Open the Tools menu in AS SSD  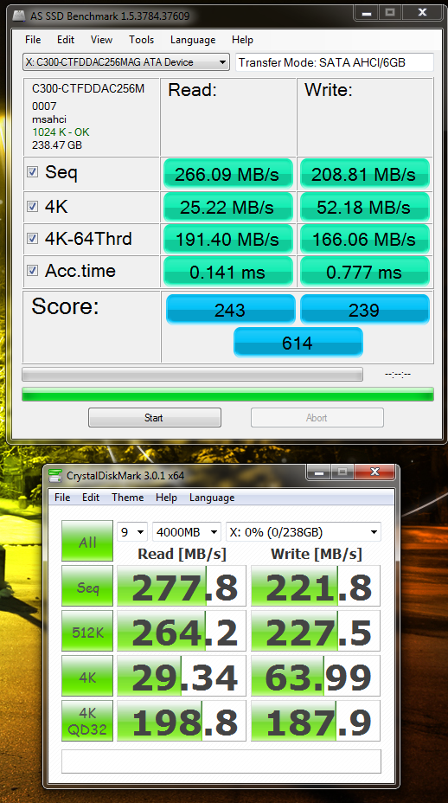point(141,40)
